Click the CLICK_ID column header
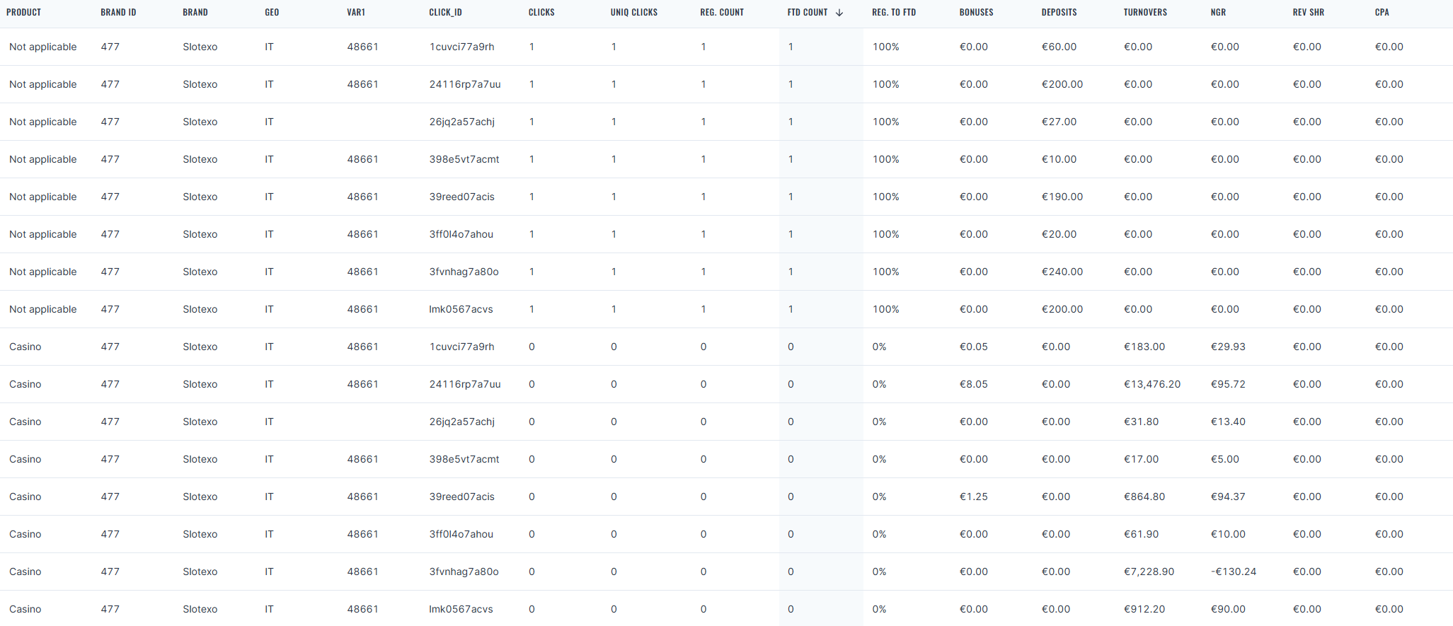 (445, 13)
